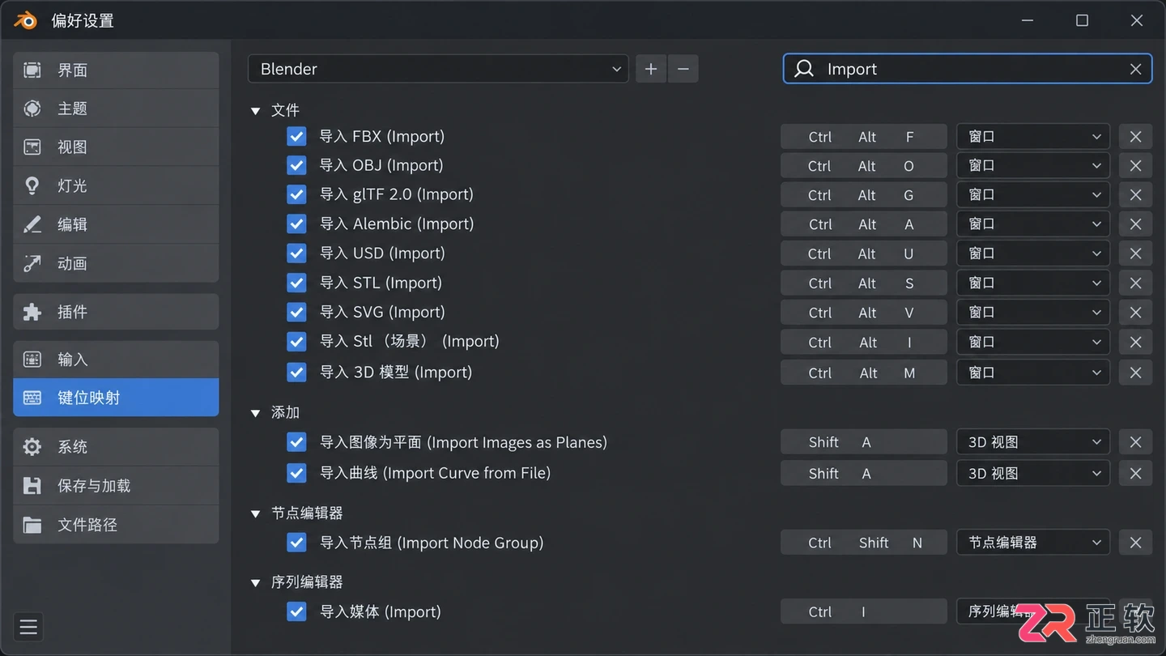1166x656 pixels.
Task: Click the 编辑 pencil icon
Action: (32, 224)
